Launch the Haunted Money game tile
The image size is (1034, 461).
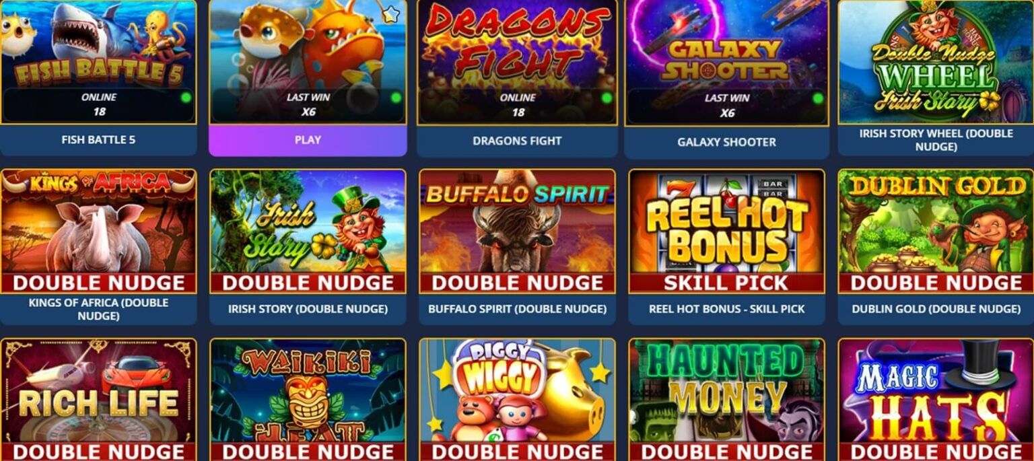coord(726,400)
